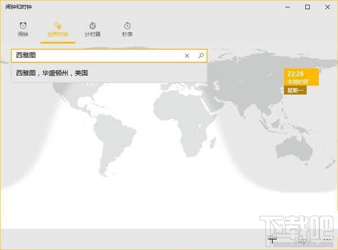Clear the search box with the X icon

[x=187, y=56]
